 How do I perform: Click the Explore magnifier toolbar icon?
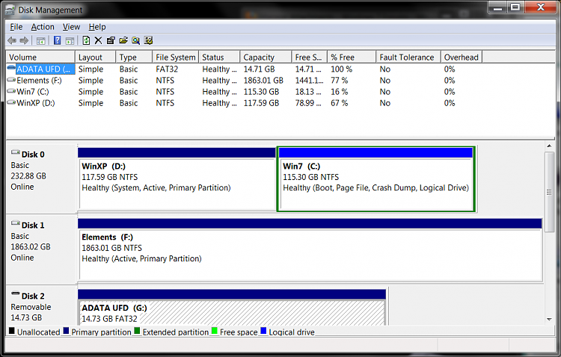coord(135,40)
